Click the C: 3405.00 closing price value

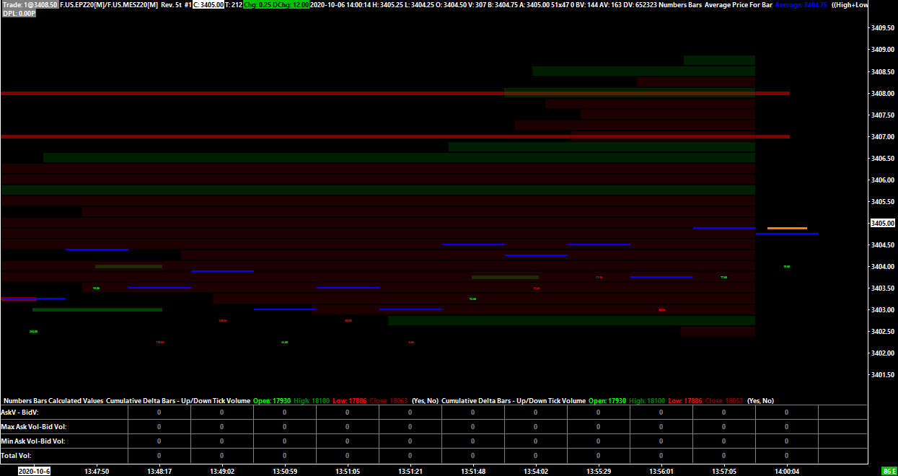(208, 4)
